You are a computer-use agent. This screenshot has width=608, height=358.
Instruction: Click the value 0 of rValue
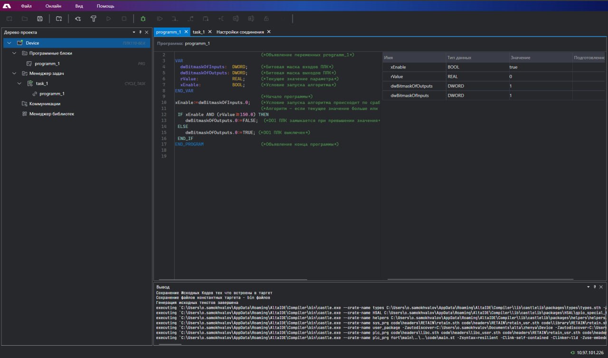[x=511, y=76]
